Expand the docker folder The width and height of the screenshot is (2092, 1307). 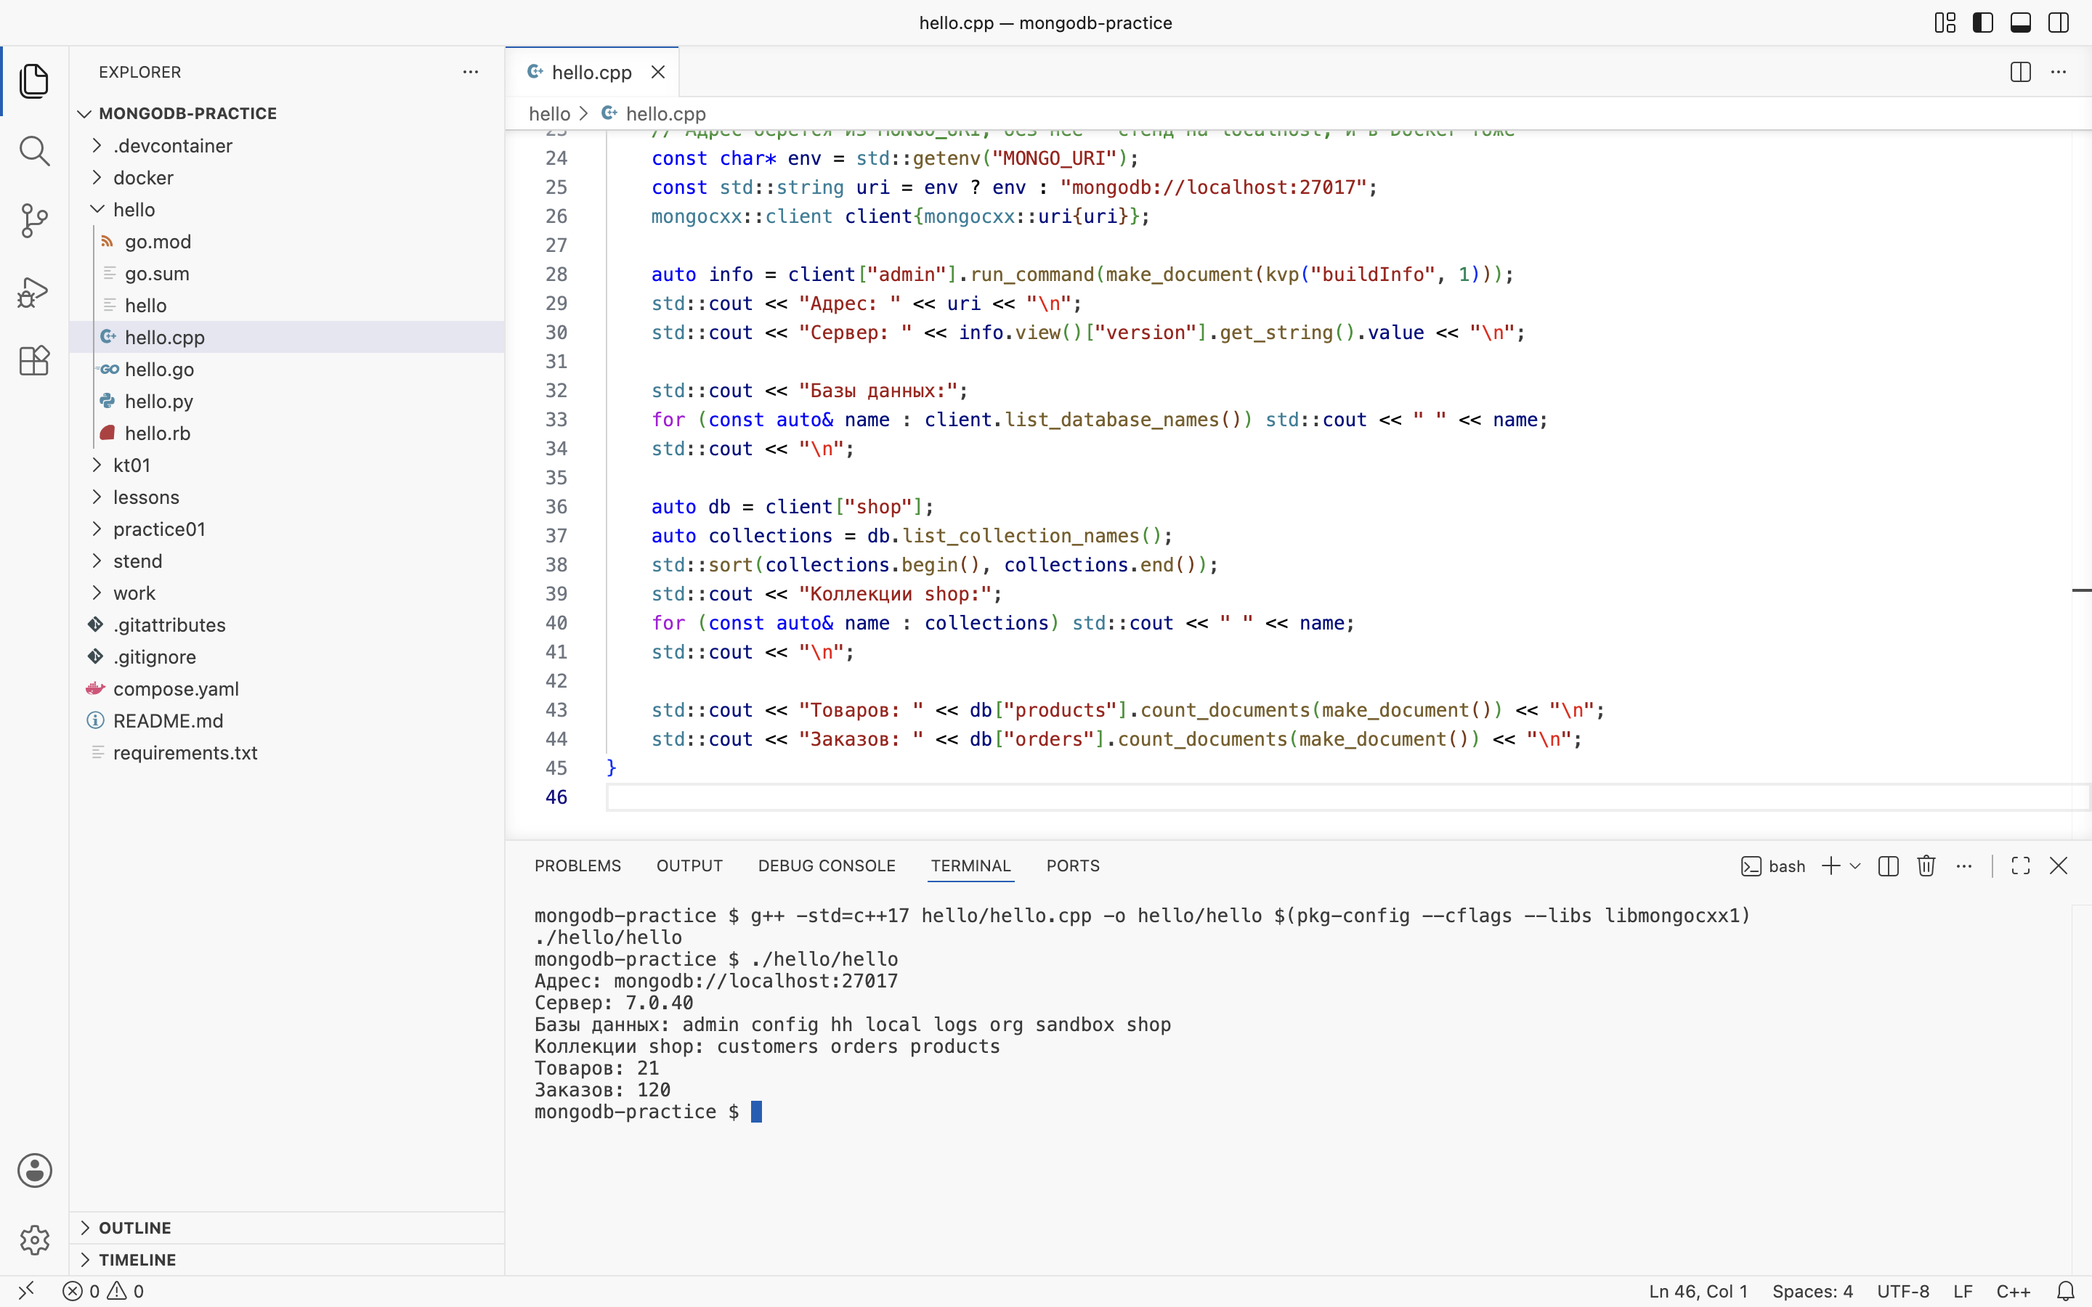coord(287,177)
